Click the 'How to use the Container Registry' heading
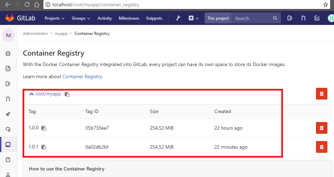Screen dimensions: 334x177 coord(67,169)
